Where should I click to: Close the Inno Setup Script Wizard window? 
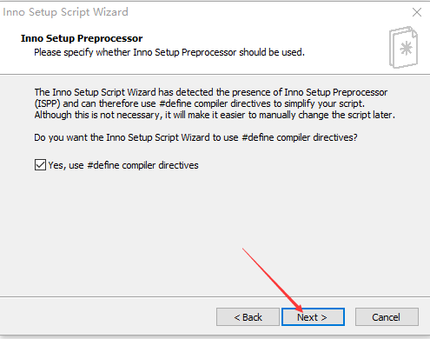(x=417, y=12)
